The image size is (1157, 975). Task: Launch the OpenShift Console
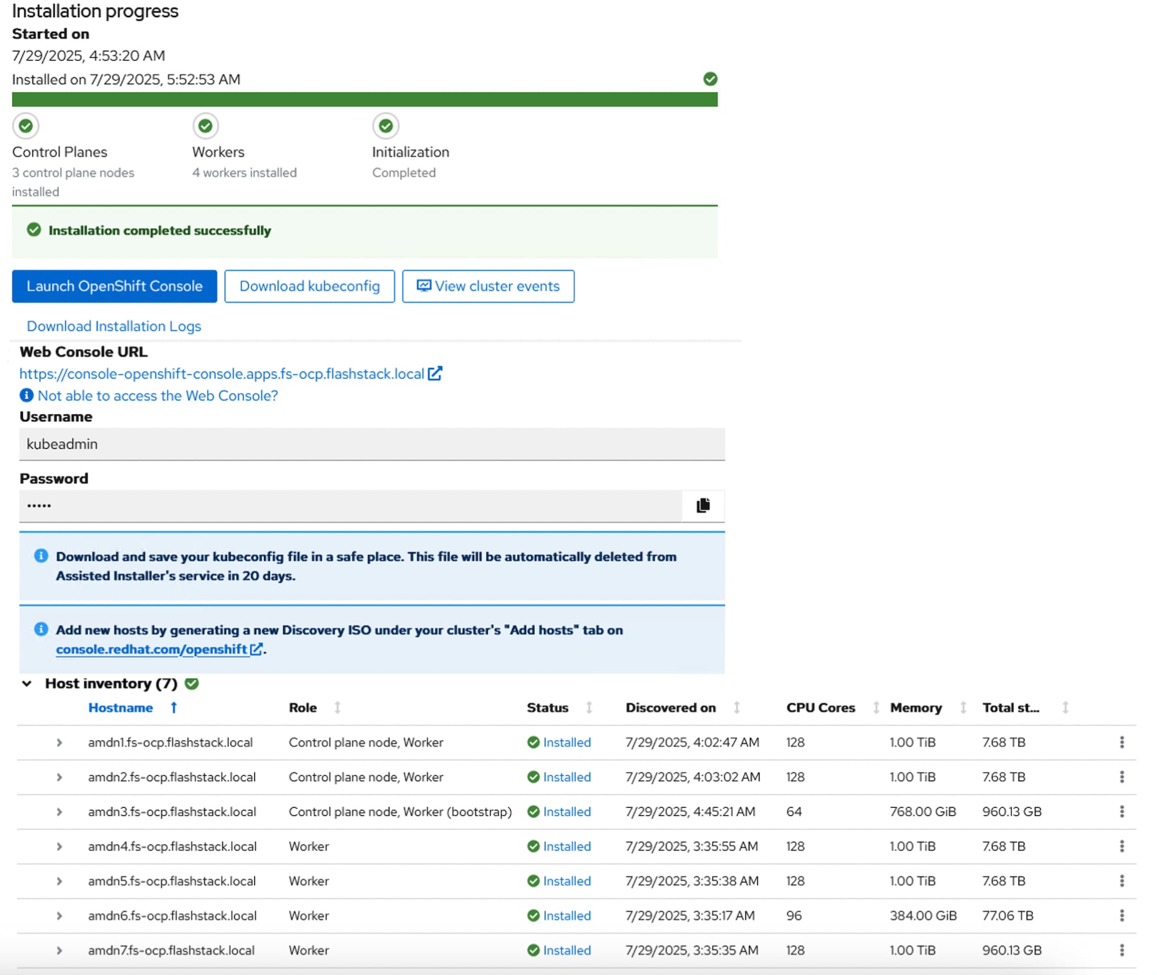point(114,286)
